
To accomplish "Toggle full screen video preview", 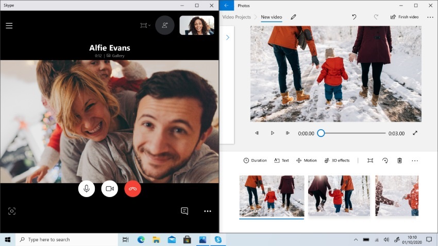I will 415,133.
